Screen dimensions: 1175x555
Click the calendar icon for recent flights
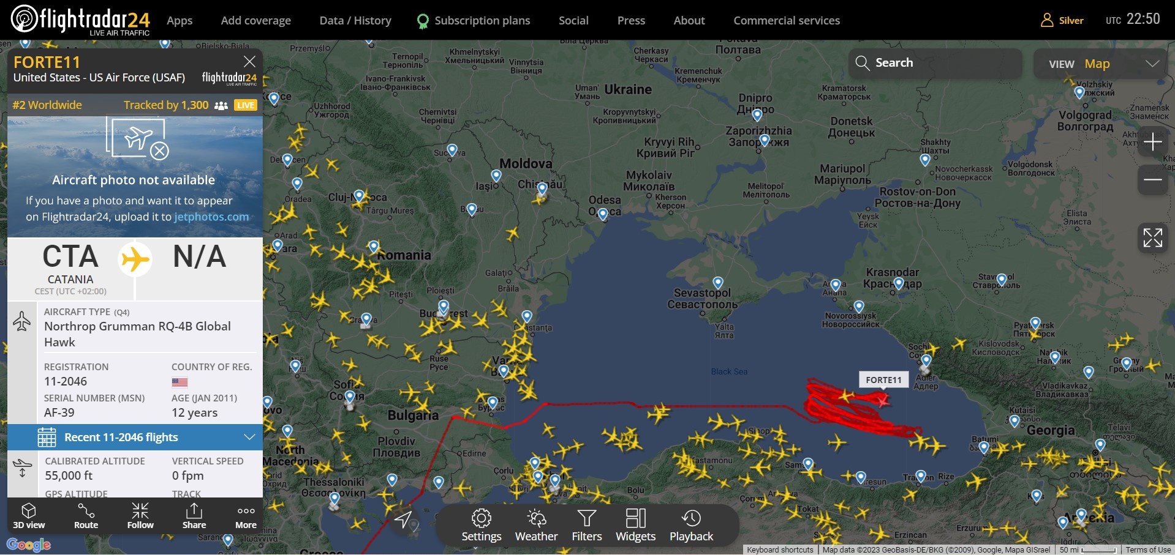tap(47, 438)
